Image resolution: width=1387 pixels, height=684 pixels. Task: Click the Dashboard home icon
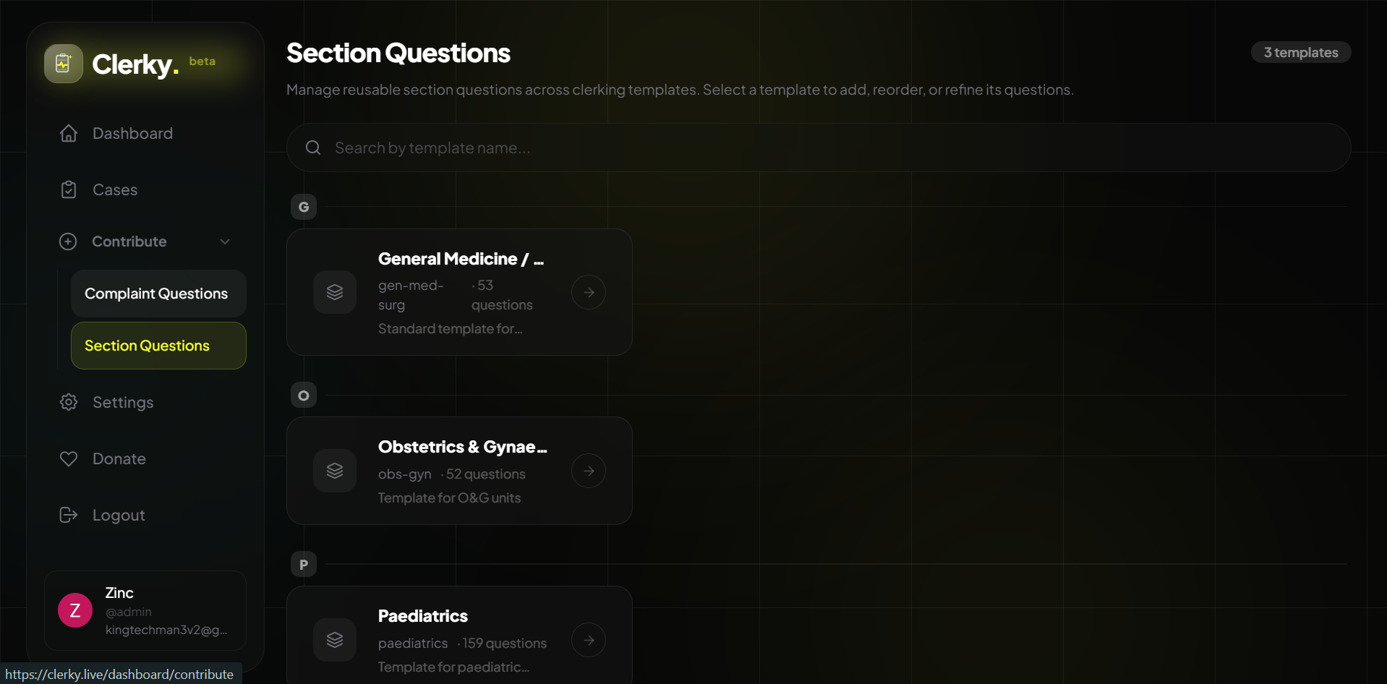[69, 133]
